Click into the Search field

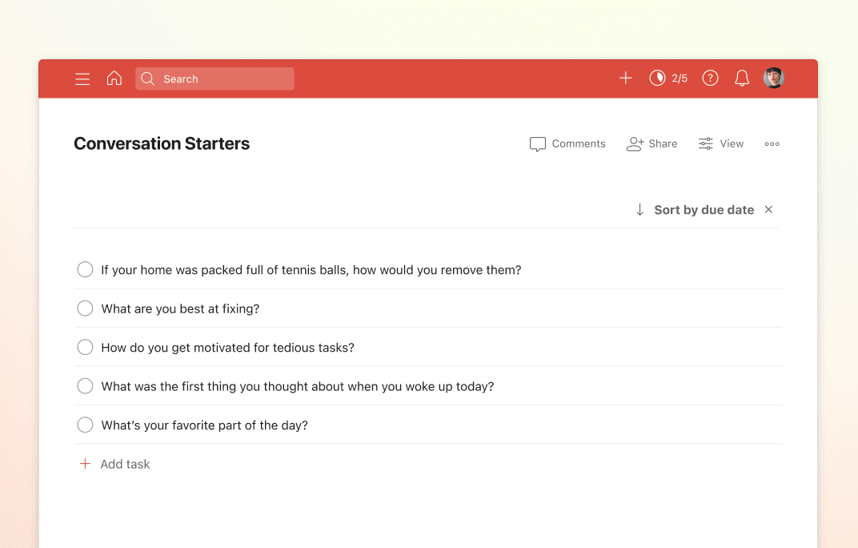click(x=224, y=79)
